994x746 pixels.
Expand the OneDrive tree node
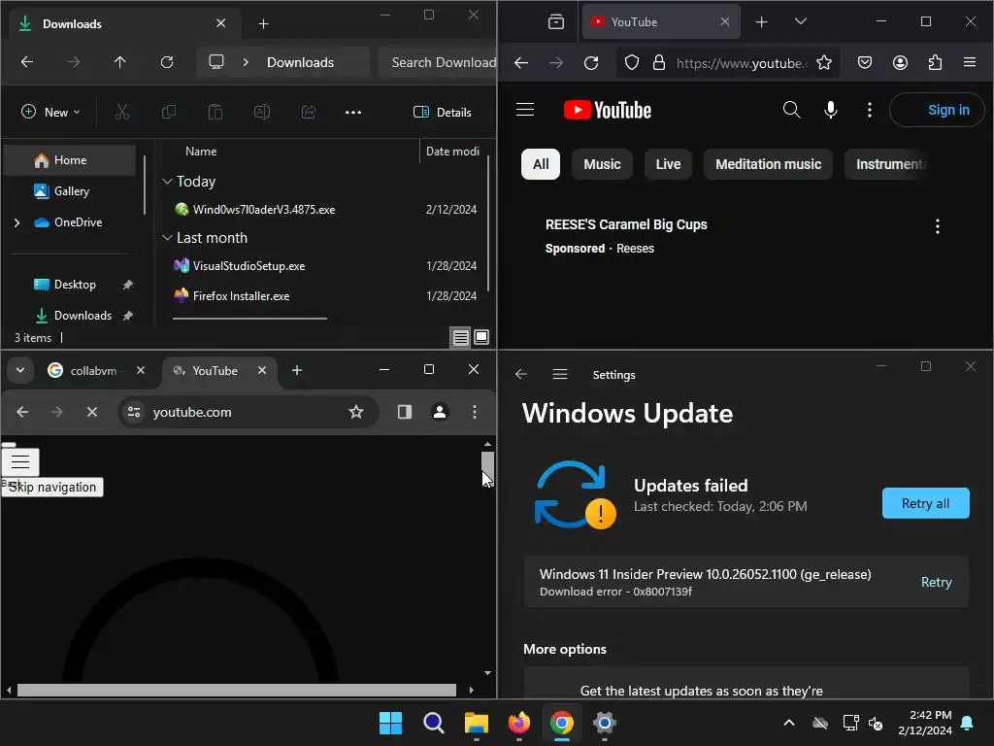[x=17, y=222]
